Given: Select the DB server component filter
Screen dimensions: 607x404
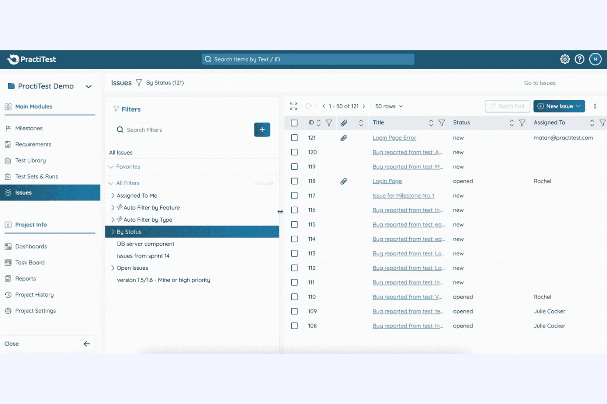Looking at the screenshot, I should point(146,244).
